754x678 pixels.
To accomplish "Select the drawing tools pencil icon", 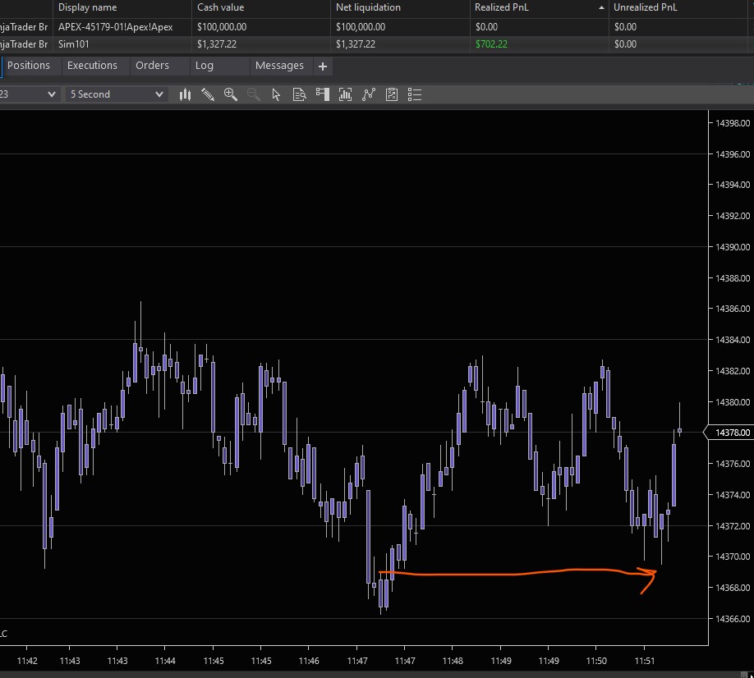I will (208, 94).
